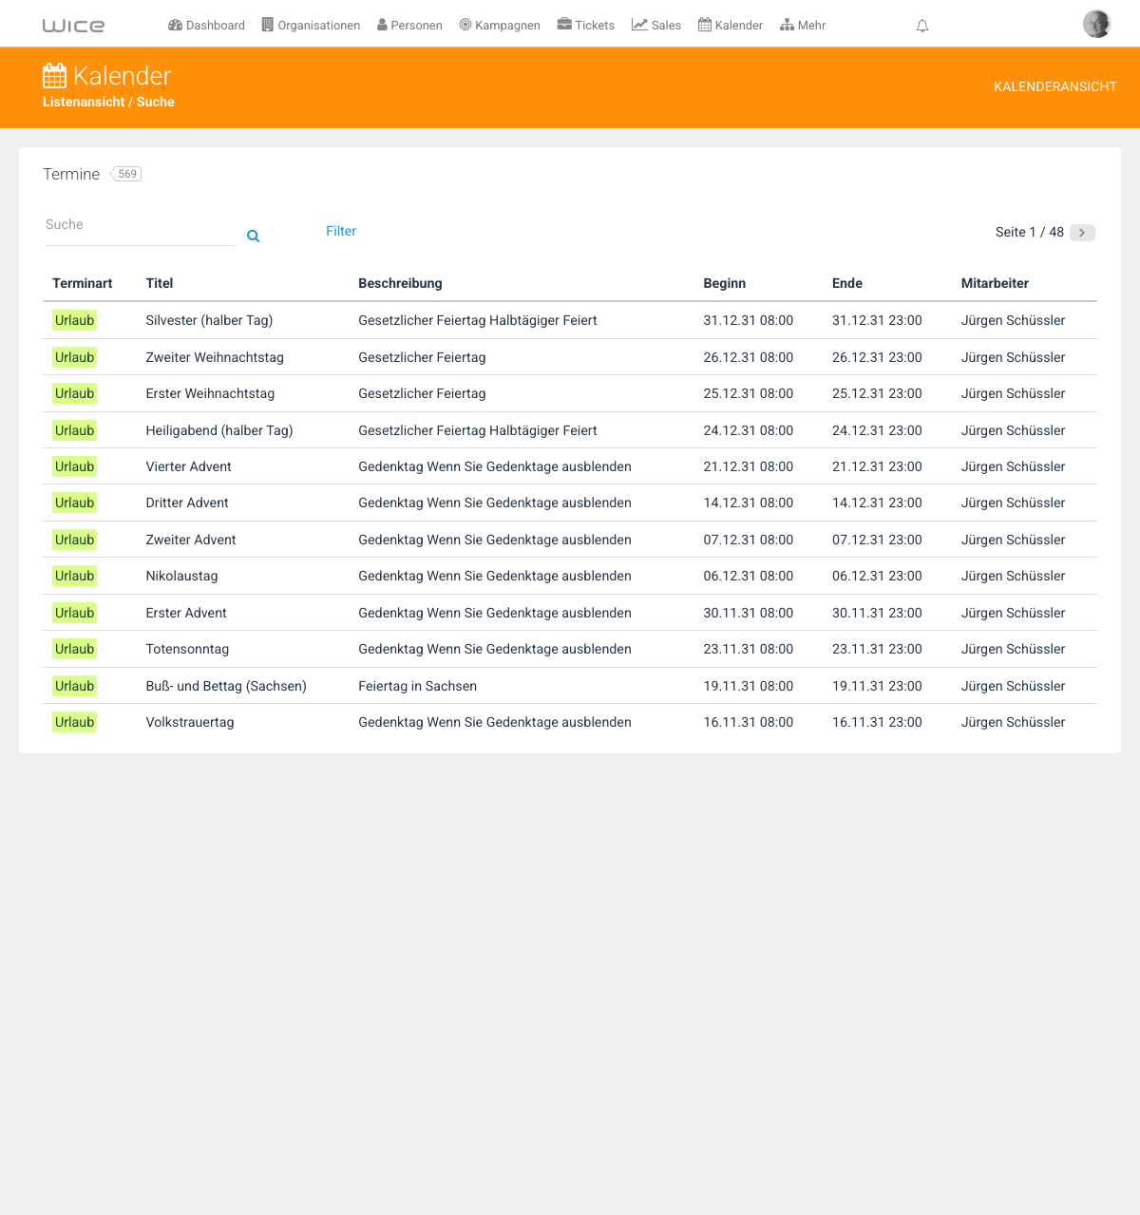Open the user profile avatar

coord(1097,24)
